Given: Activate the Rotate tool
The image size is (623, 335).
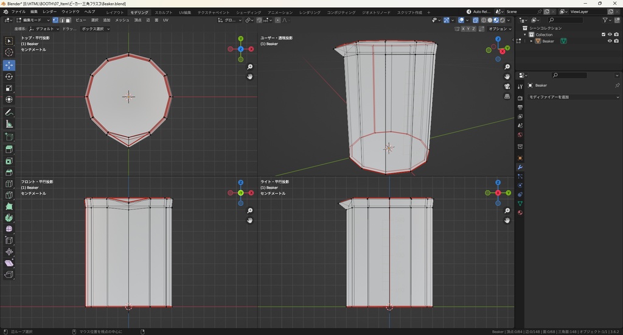Looking at the screenshot, I should click(9, 76).
